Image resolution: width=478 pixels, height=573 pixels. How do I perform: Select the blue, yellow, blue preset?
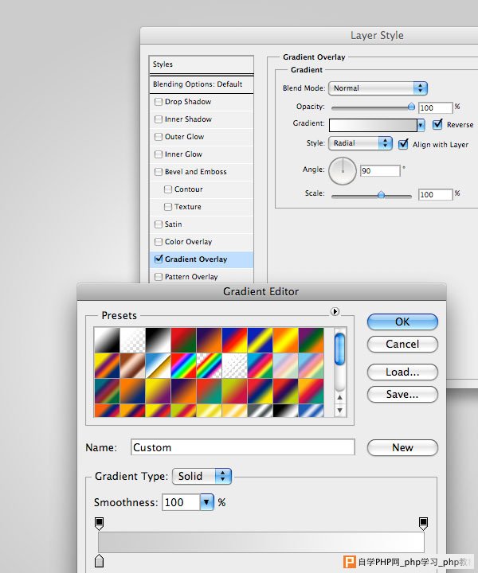click(x=260, y=341)
